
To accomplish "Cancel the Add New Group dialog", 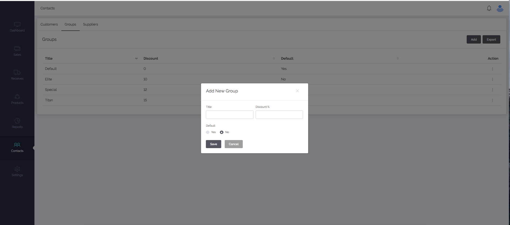I will (234, 144).
